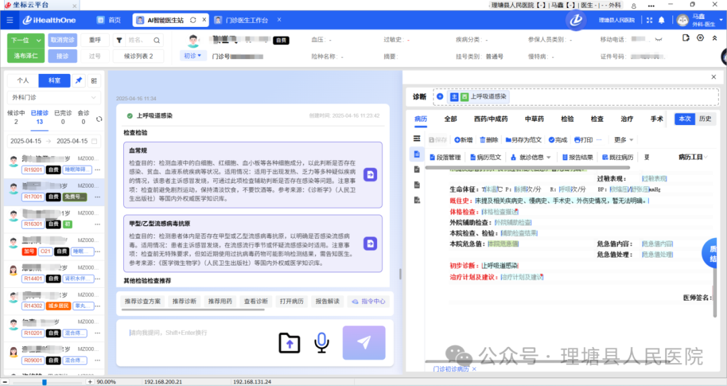727x386 pixels.
Task: Click the refresh icon next to 会诊
Action: tap(99, 119)
